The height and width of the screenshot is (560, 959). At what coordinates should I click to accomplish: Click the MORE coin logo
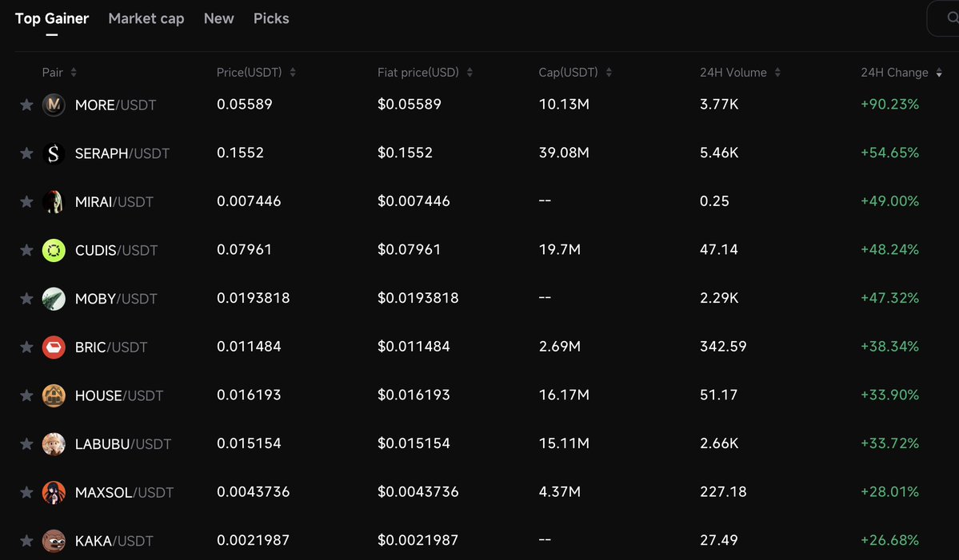pyautogui.click(x=54, y=105)
